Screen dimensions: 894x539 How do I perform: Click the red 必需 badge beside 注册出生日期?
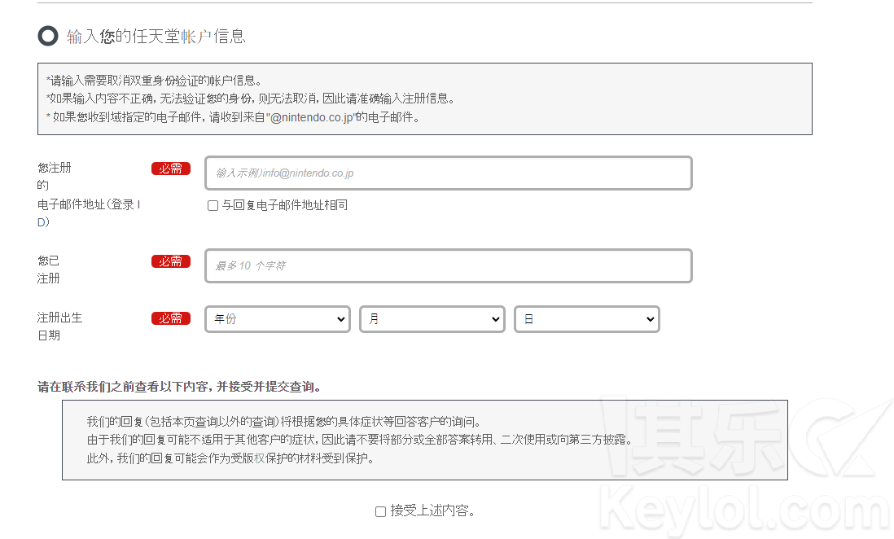170,318
